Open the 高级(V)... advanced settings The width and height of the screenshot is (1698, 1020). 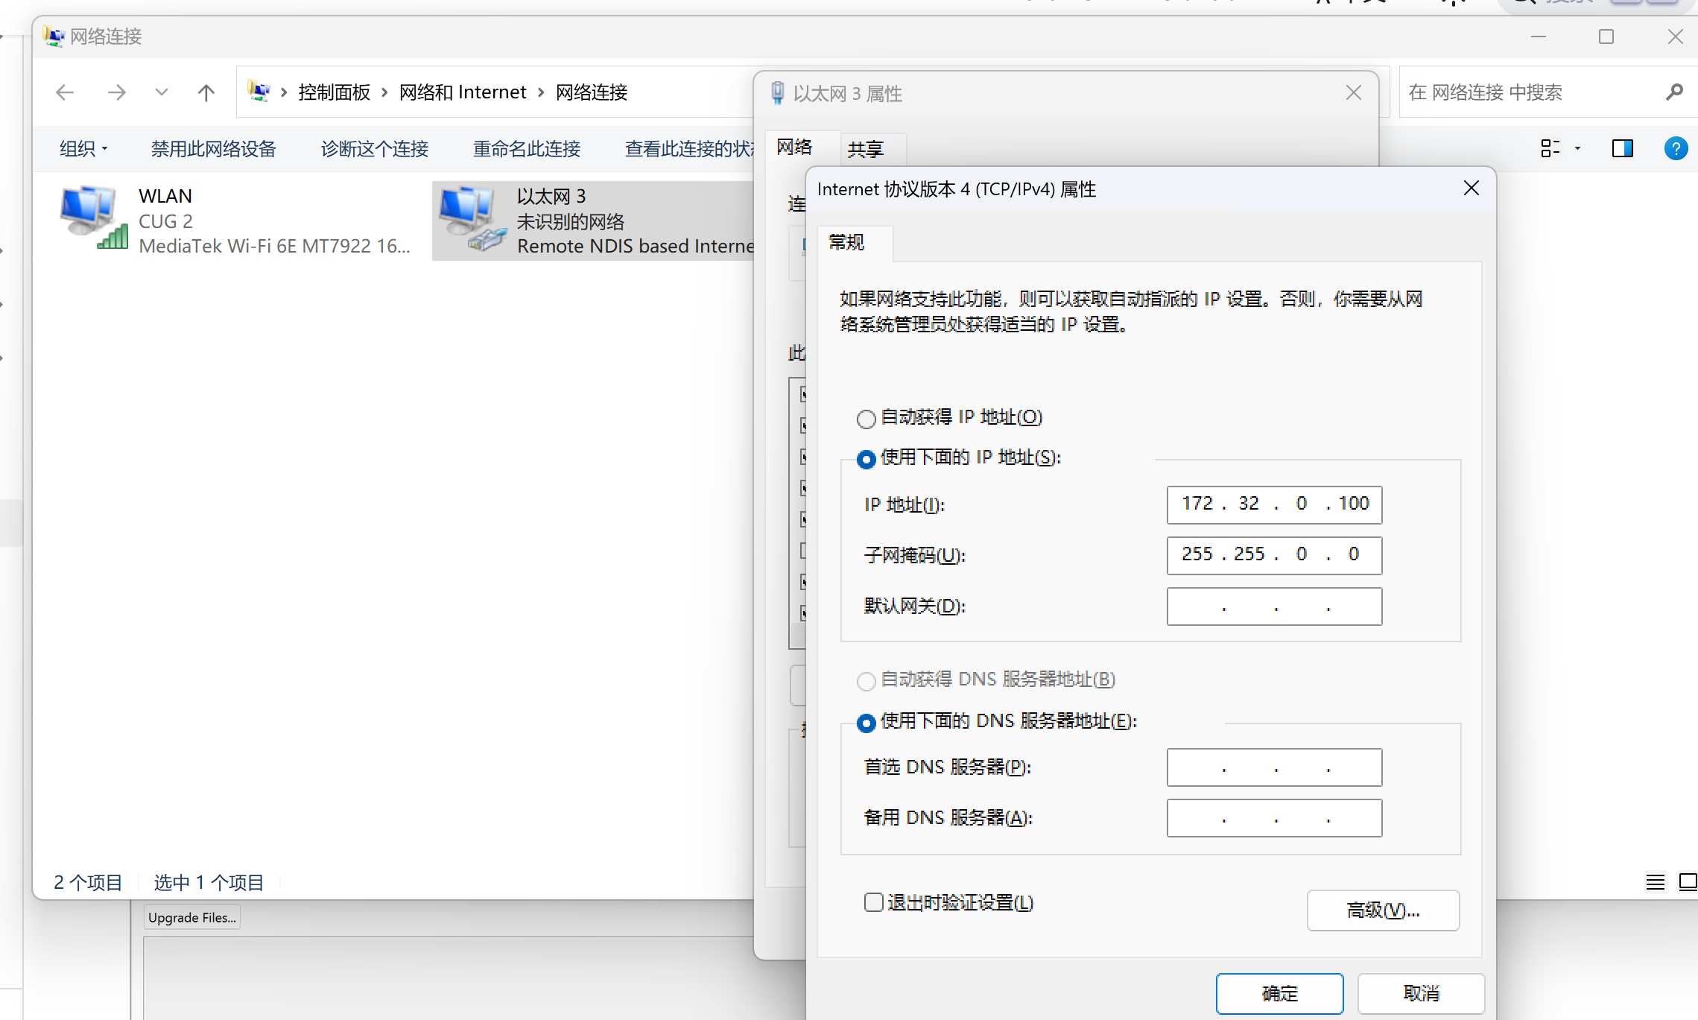tap(1382, 910)
